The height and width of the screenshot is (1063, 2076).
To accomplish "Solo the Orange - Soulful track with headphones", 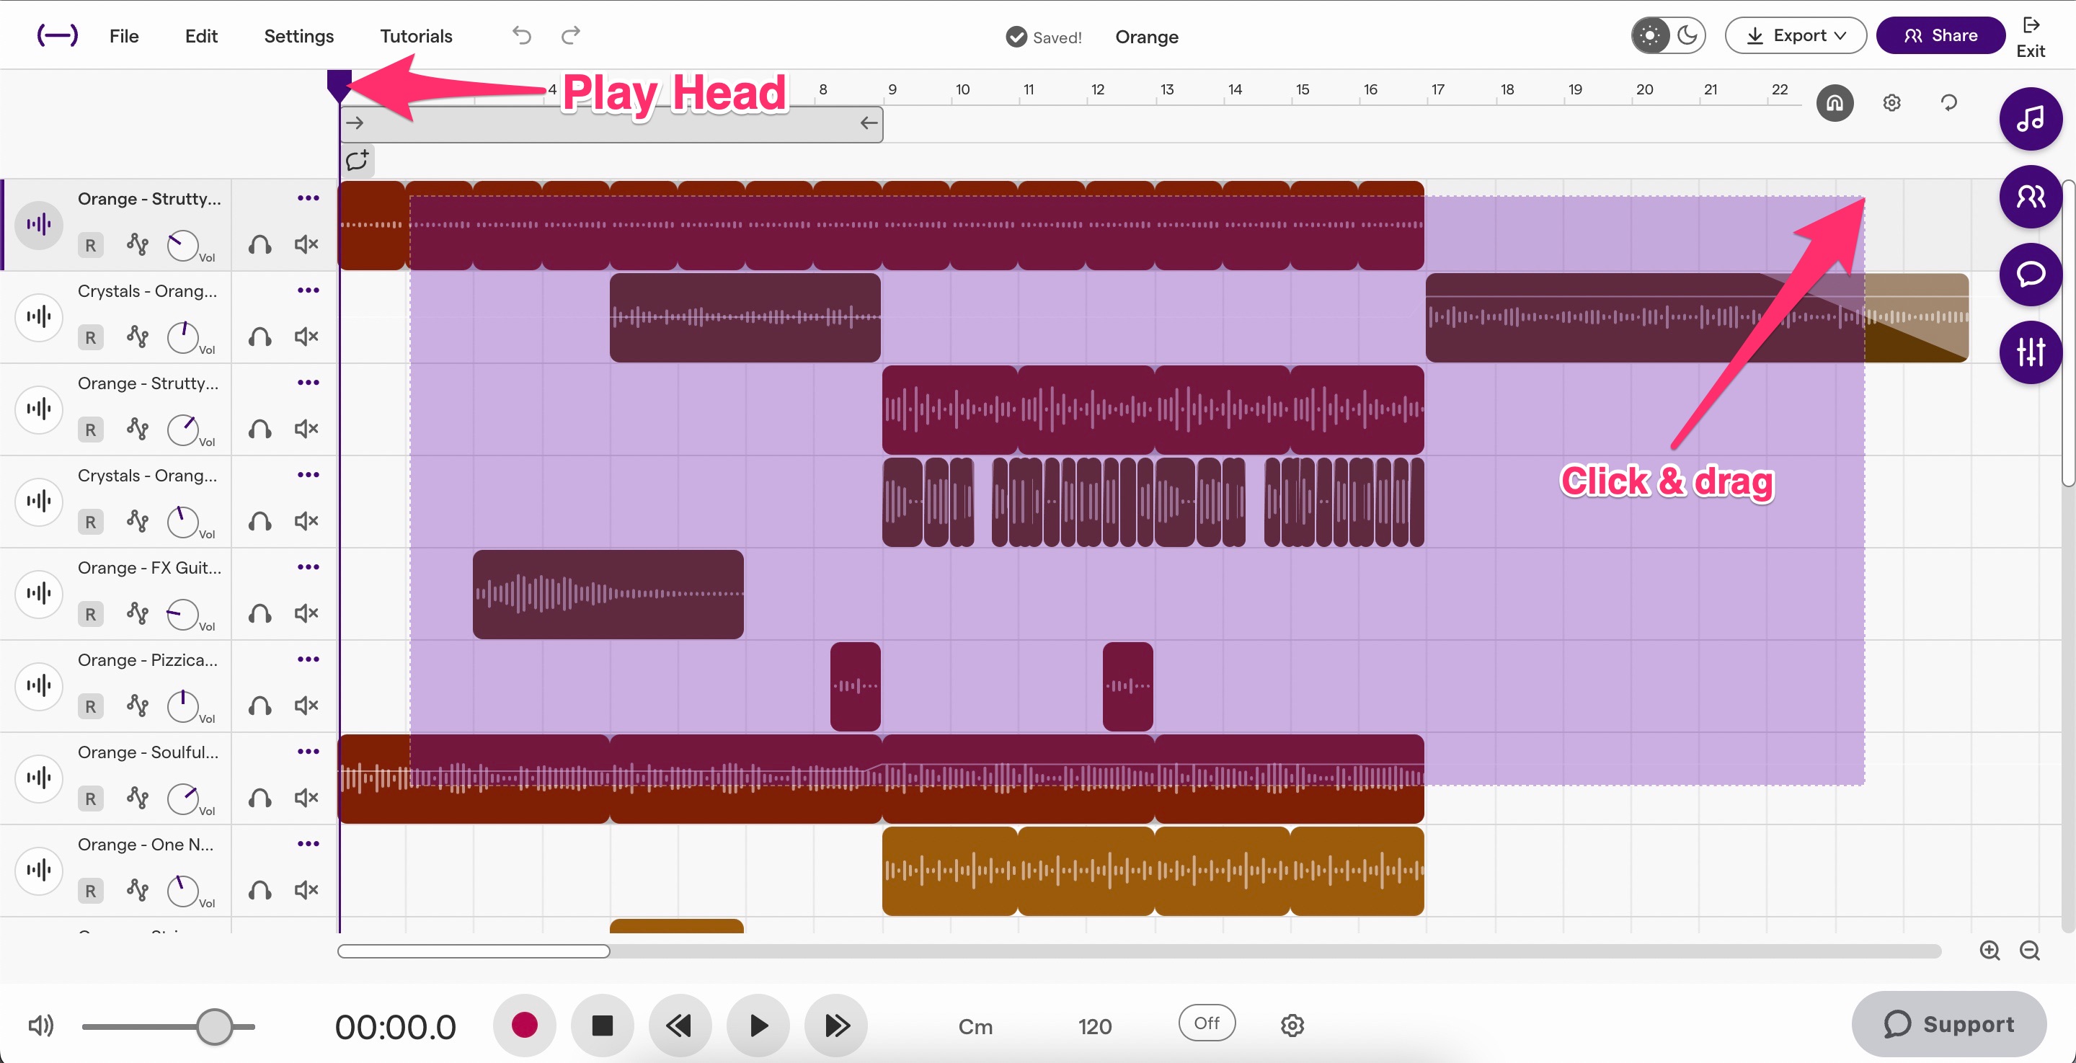I will pos(259,798).
